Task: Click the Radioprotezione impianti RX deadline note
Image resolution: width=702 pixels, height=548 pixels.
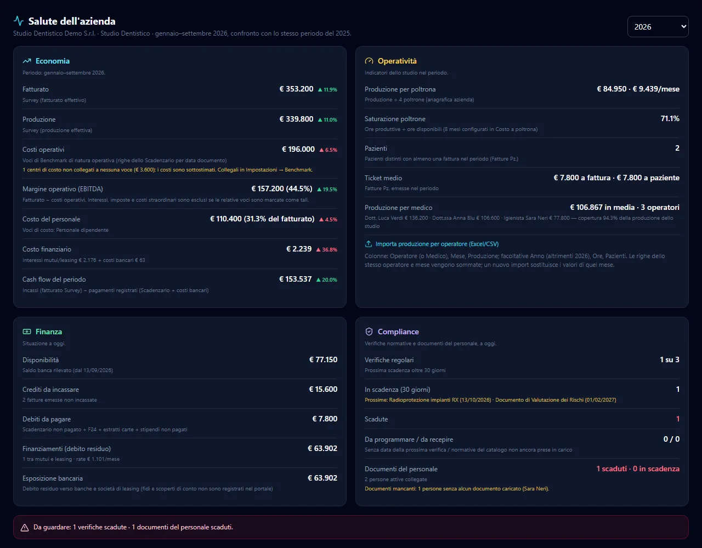Action: [x=490, y=400]
